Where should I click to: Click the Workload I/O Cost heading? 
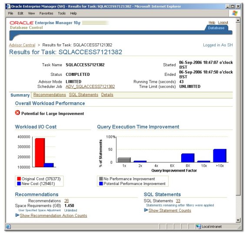tap(36, 127)
